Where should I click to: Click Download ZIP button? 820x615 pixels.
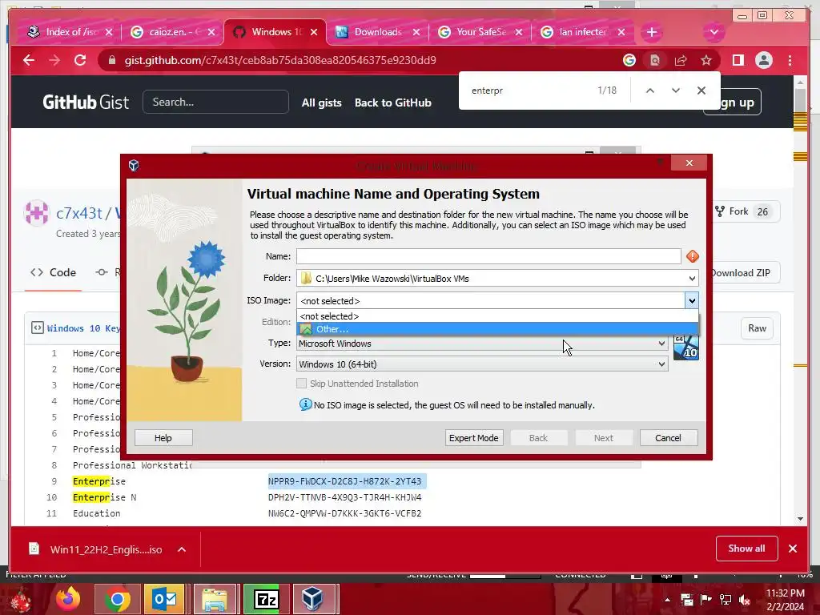tap(741, 273)
